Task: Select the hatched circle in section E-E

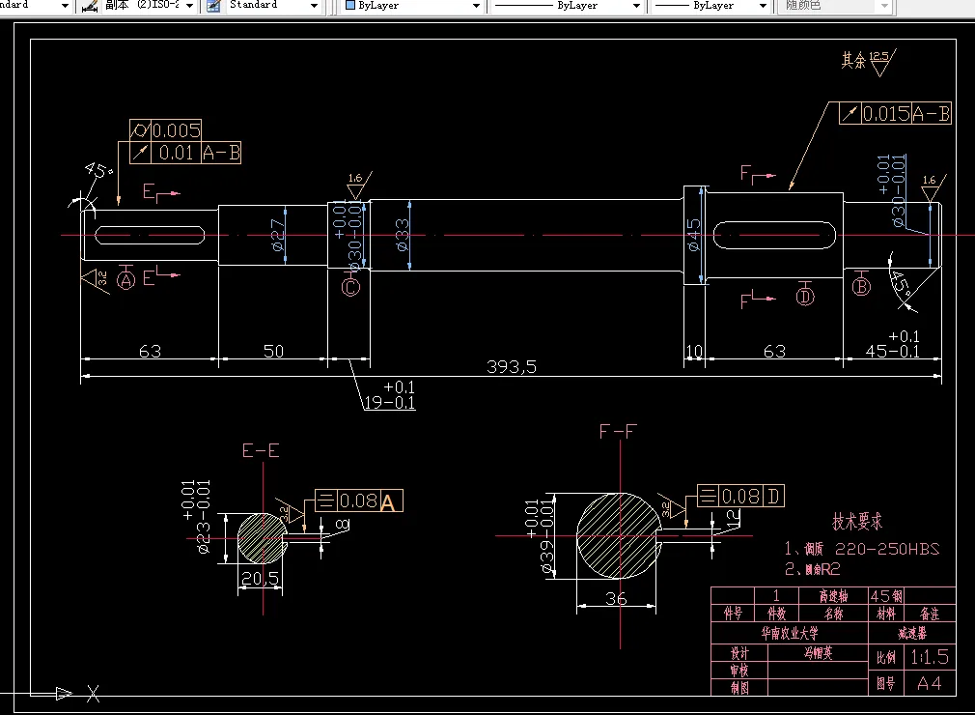Action: 263,539
